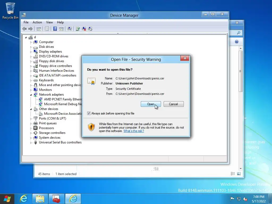Select Microsoft Device Association entry
Screen dimensions: 272x204
(63, 114)
